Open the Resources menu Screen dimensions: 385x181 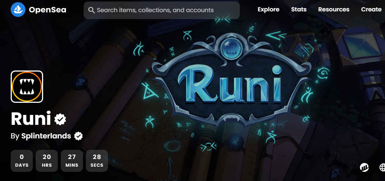coord(334,9)
